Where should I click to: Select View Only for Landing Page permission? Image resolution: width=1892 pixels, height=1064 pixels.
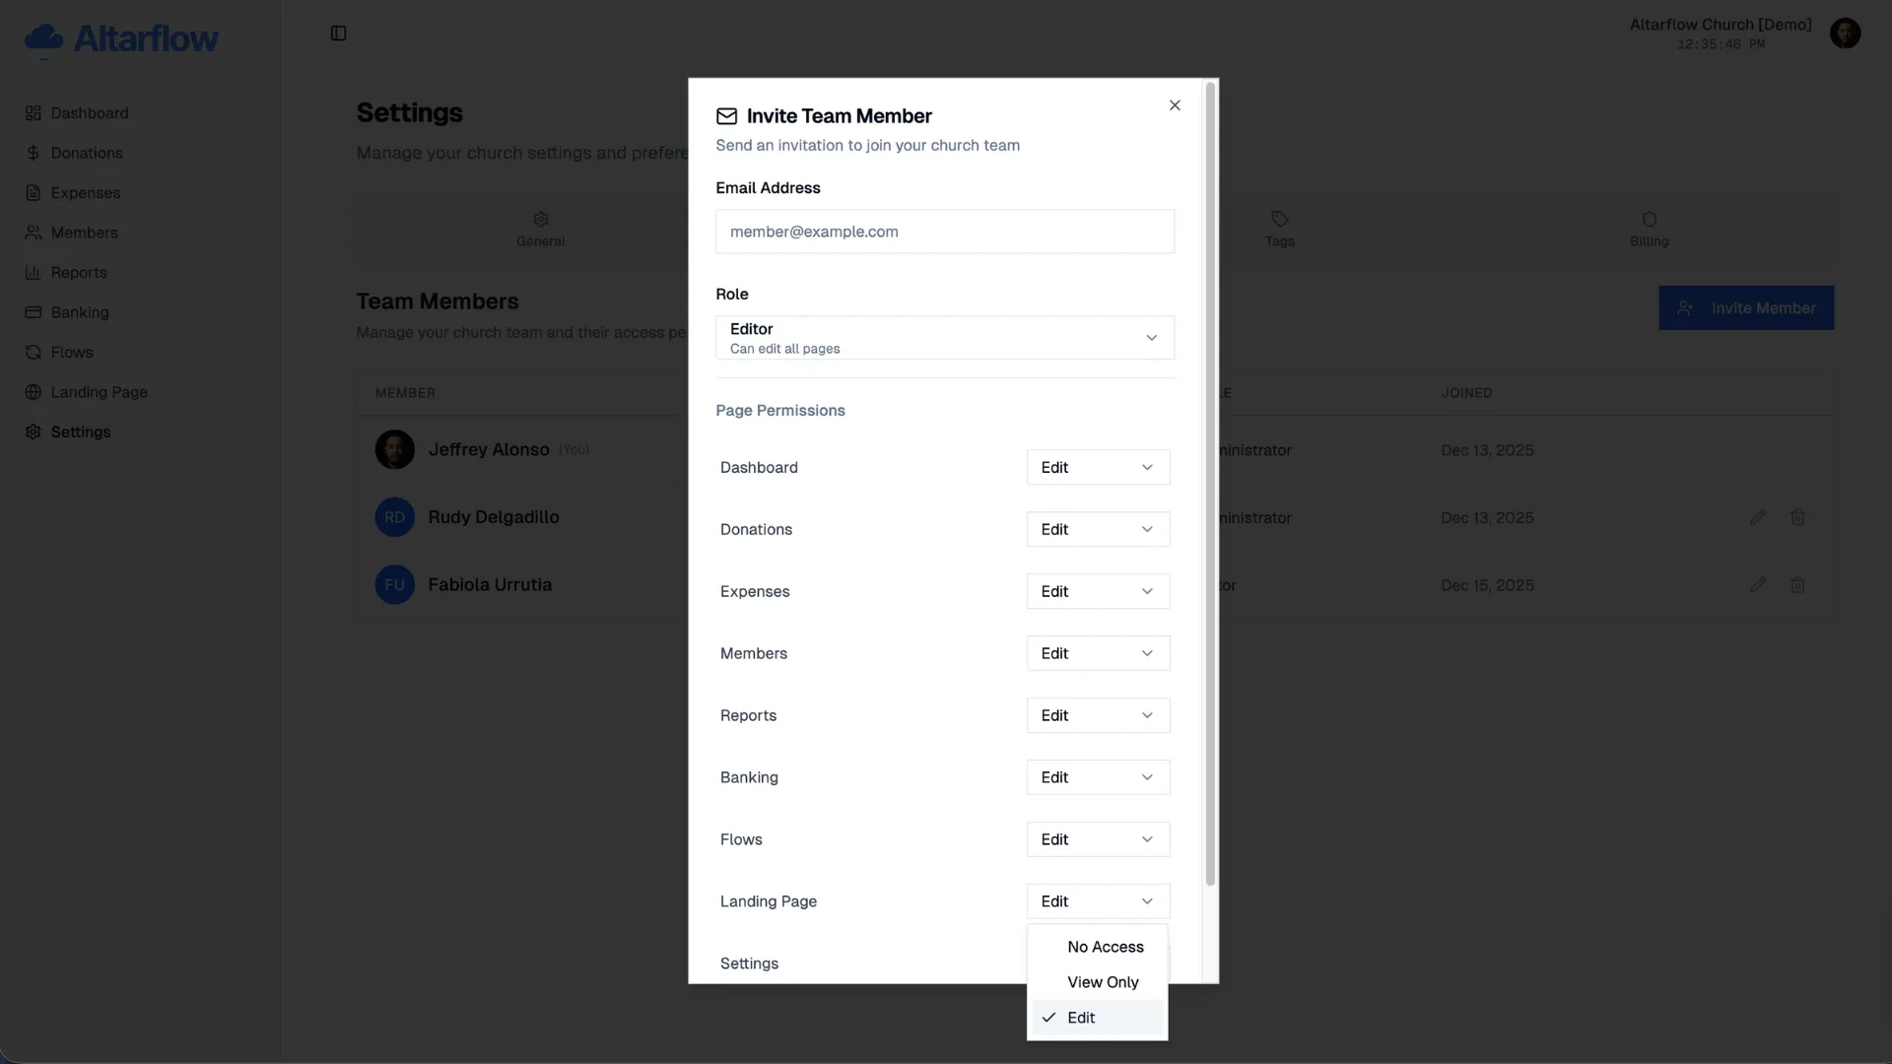1102,981
